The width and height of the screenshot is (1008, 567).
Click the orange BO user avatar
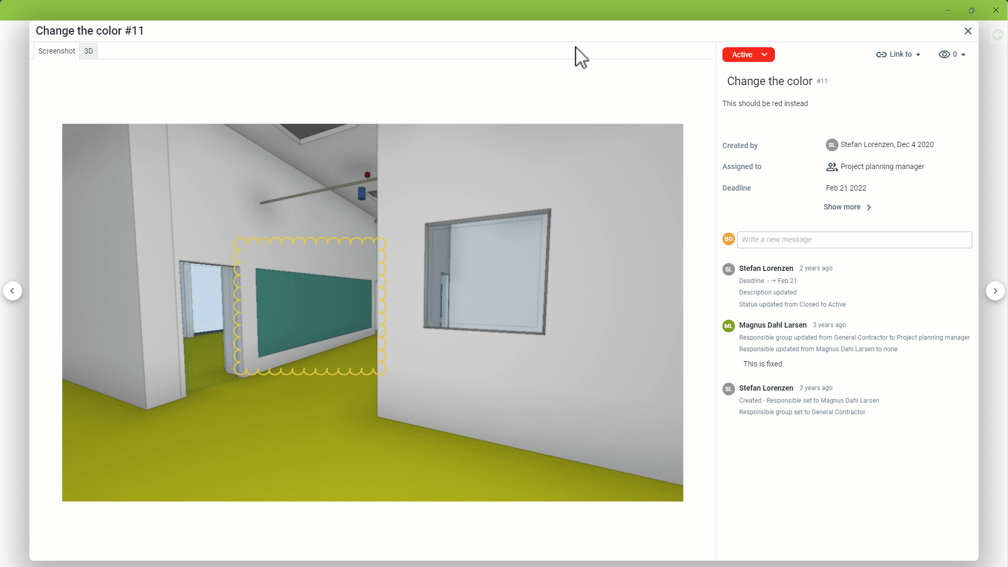(728, 239)
